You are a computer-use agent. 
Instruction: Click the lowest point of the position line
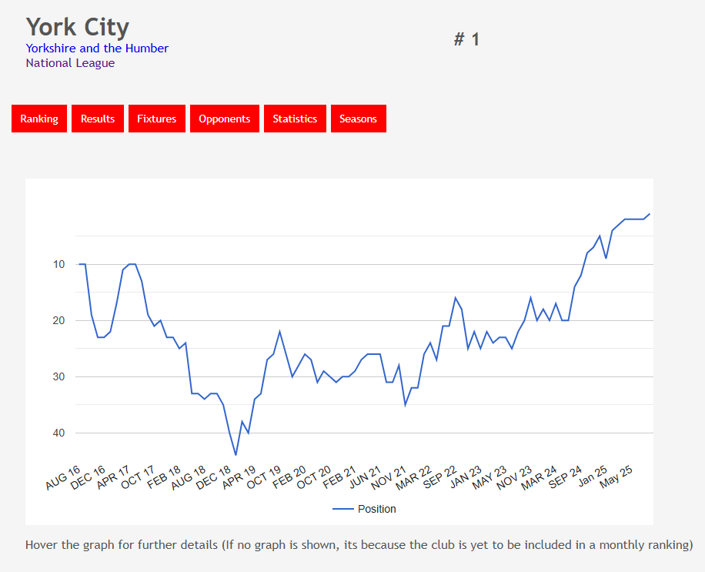pyautogui.click(x=236, y=455)
